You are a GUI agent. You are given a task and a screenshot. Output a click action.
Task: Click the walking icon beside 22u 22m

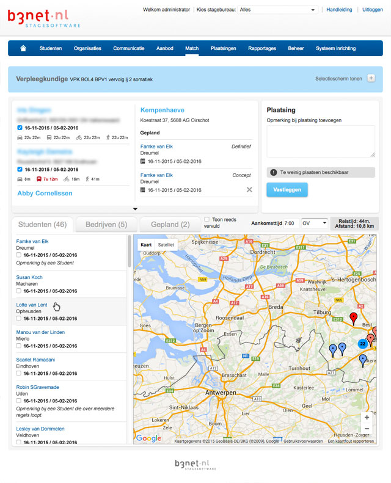click(108, 137)
